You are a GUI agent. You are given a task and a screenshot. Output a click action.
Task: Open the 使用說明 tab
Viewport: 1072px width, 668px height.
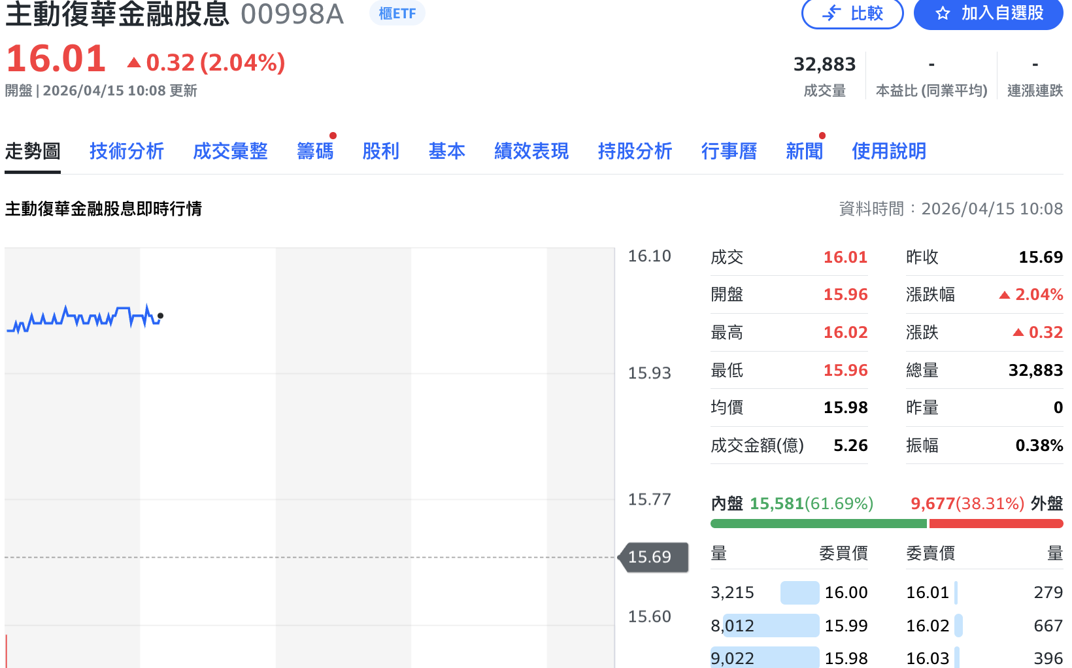(x=889, y=151)
